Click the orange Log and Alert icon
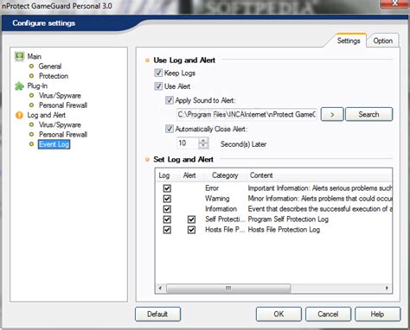 [x=19, y=115]
